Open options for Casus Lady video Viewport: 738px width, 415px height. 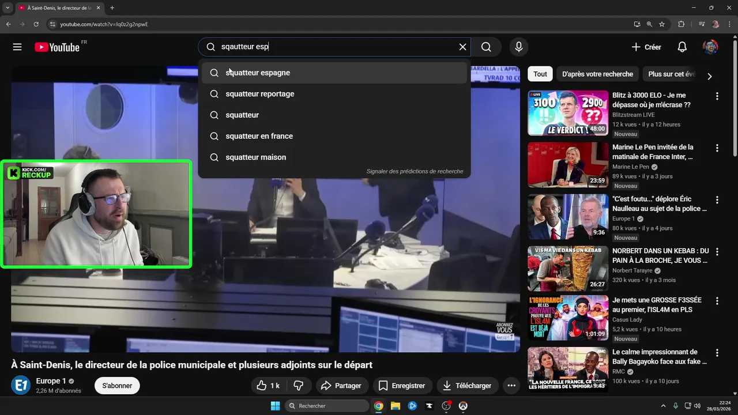pos(717,301)
